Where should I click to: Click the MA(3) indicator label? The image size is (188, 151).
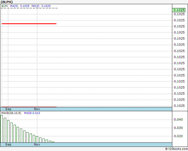tap(35, 6)
